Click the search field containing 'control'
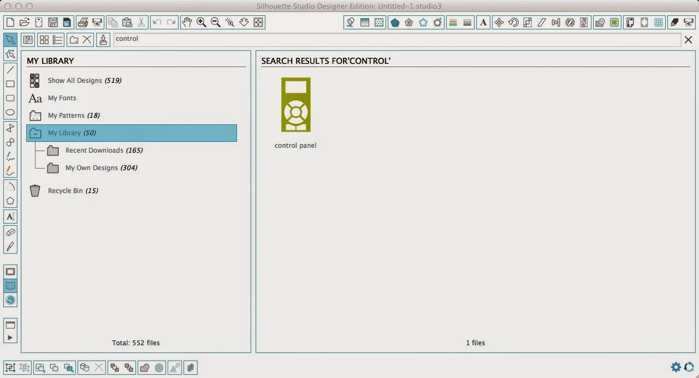699x378 pixels. (397, 39)
